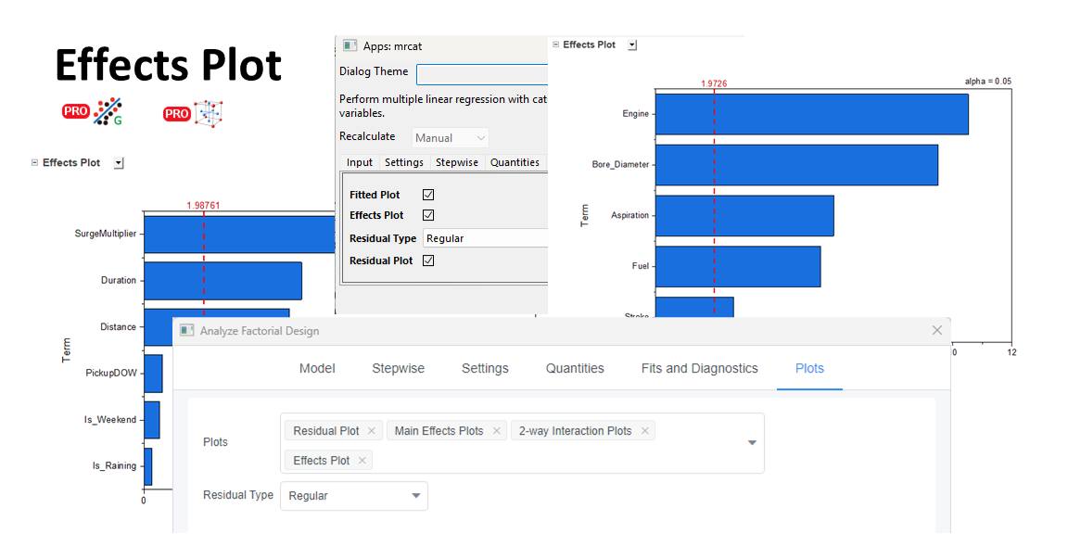Image resolution: width=1068 pixels, height=559 pixels.
Task: Open the Stepwise tab in Analyze Factorial Design
Action: (398, 368)
